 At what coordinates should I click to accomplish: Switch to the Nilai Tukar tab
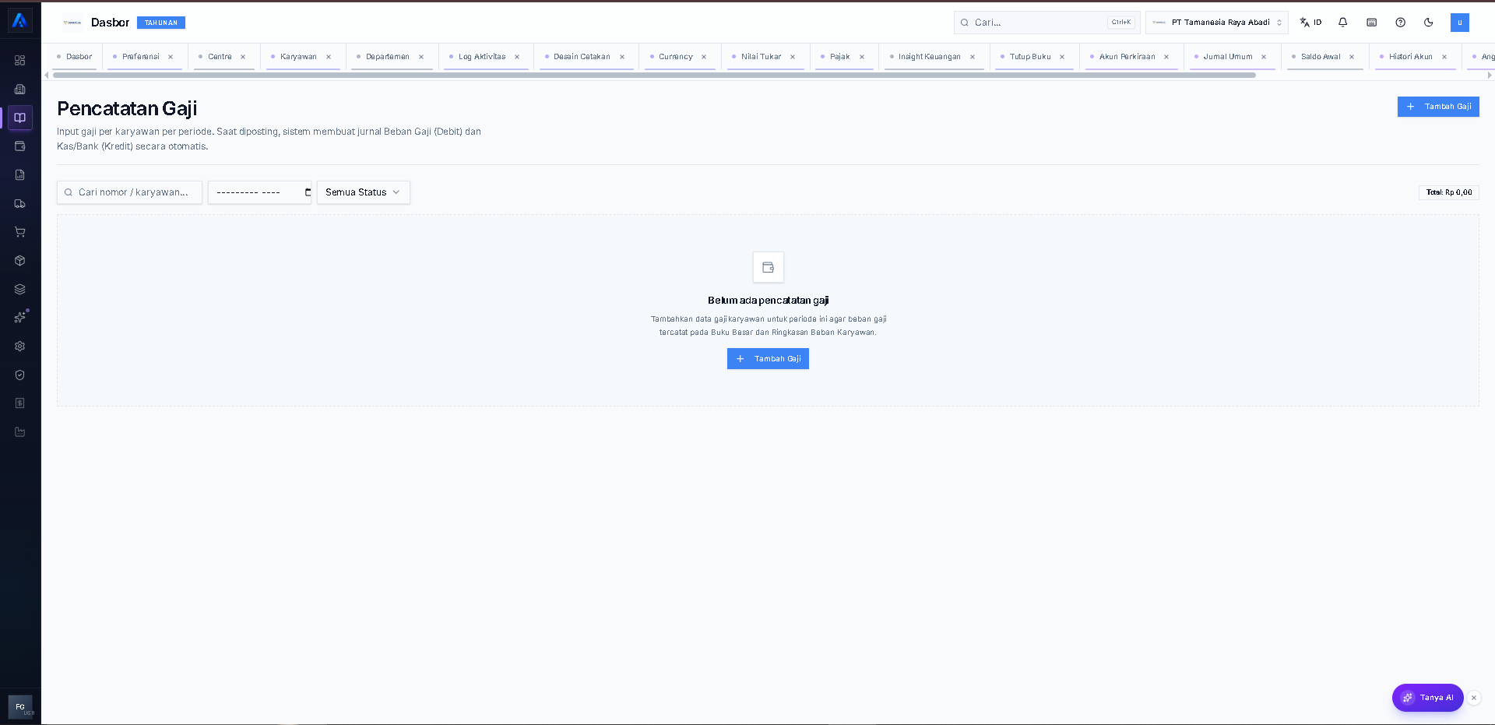coord(761,57)
